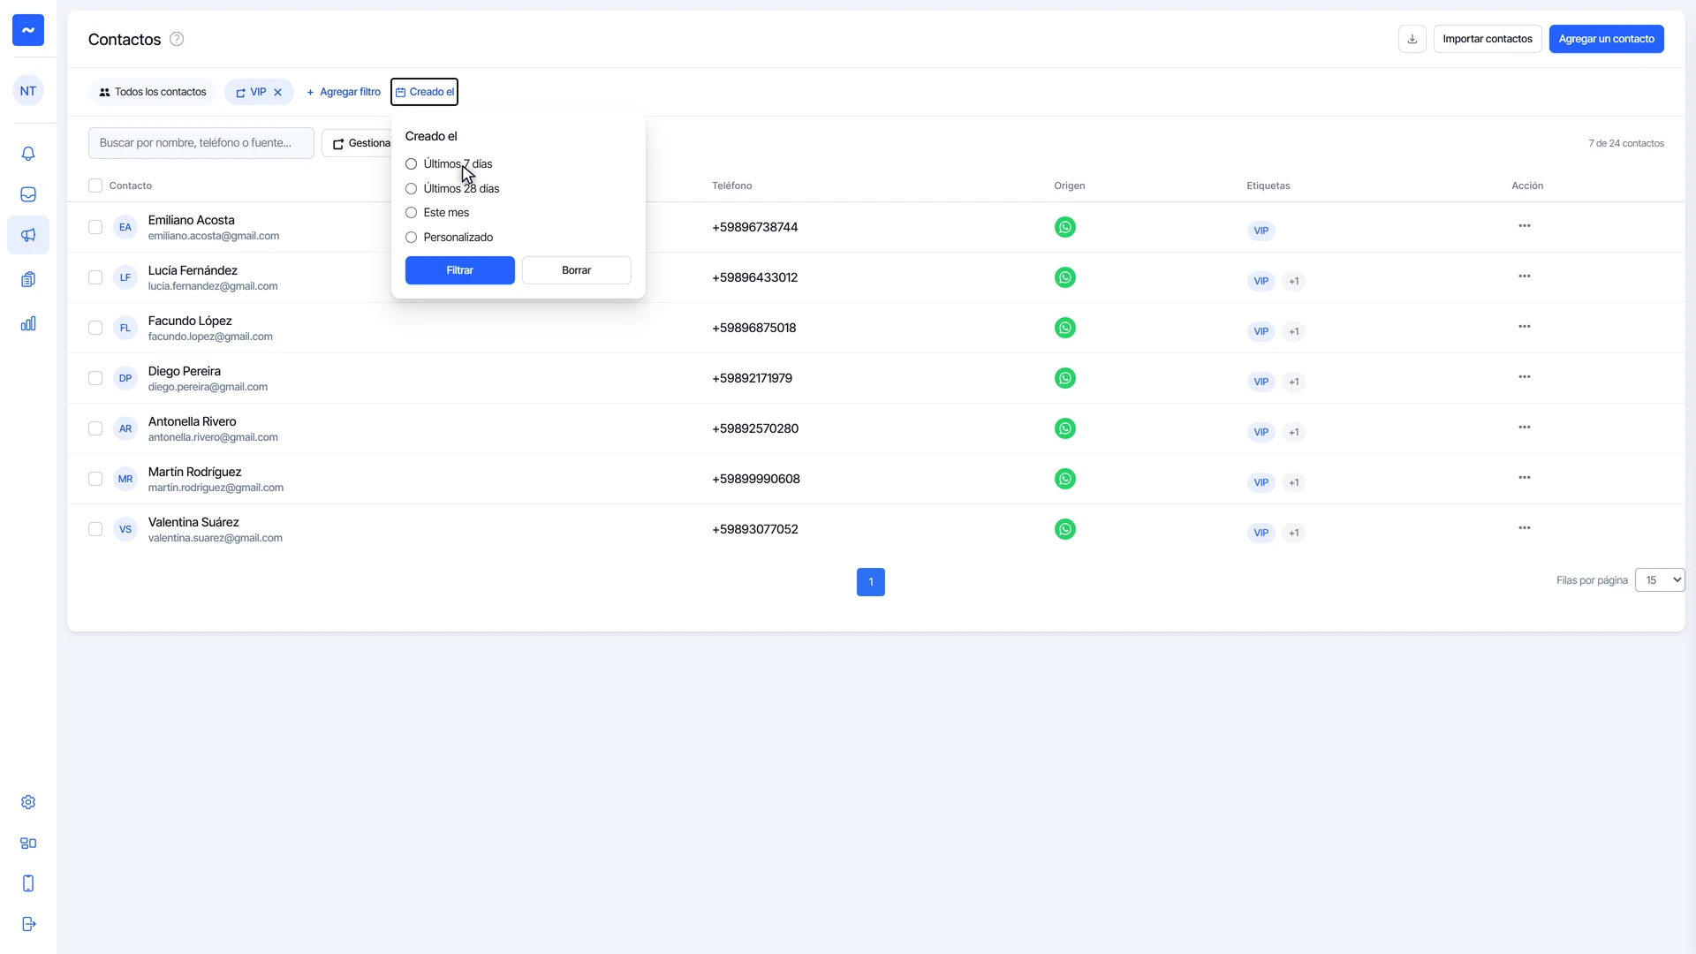Viewport: 1696px width, 954px height.
Task: Click the download contacts icon button
Action: (x=1412, y=39)
